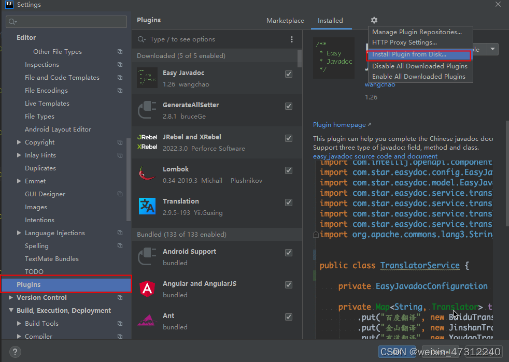
Task: Expand the Build Tools node
Action: tap(19, 323)
